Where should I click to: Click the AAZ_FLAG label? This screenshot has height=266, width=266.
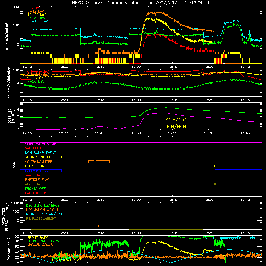(x=33, y=184)
